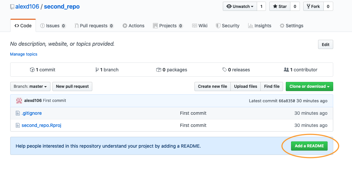View branches via 1 branch
The image size is (352, 170).
(x=107, y=70)
